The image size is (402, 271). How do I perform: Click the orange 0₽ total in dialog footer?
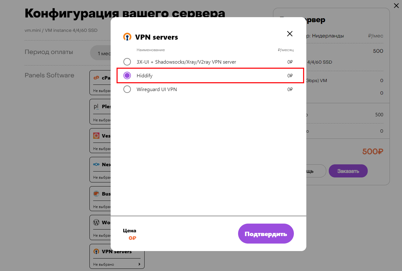(132, 238)
